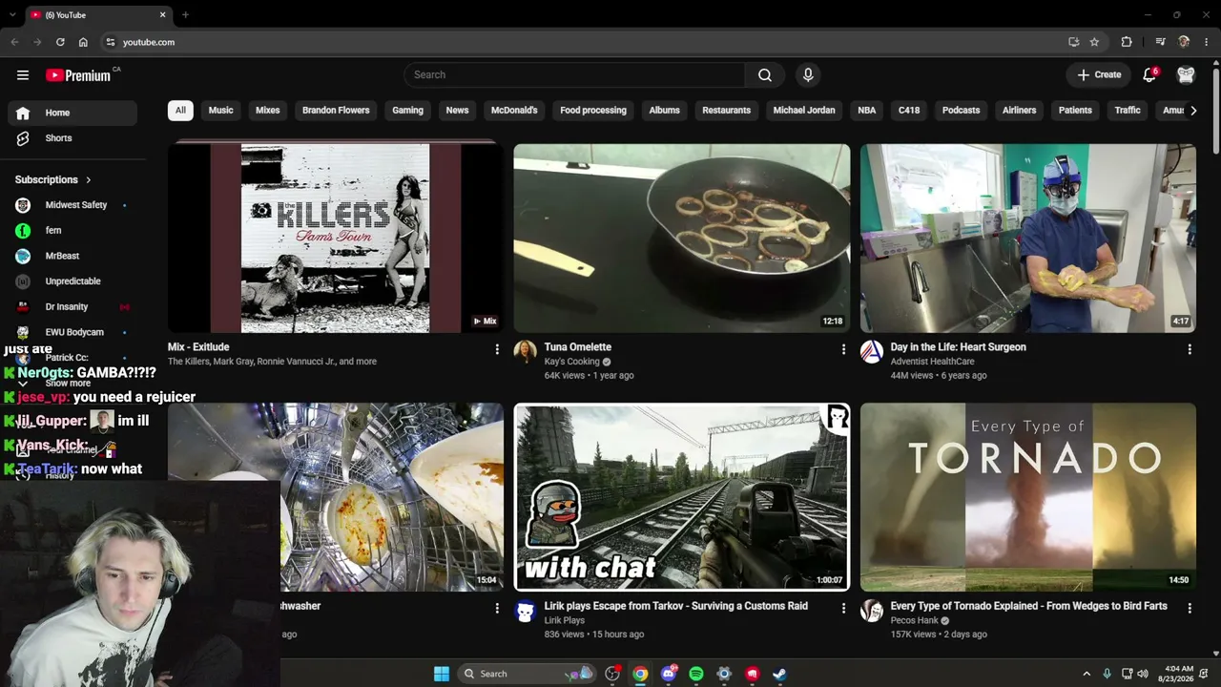The height and width of the screenshot is (687, 1221).
Task: Open the MrBeast channel avatar
Action: click(23, 256)
